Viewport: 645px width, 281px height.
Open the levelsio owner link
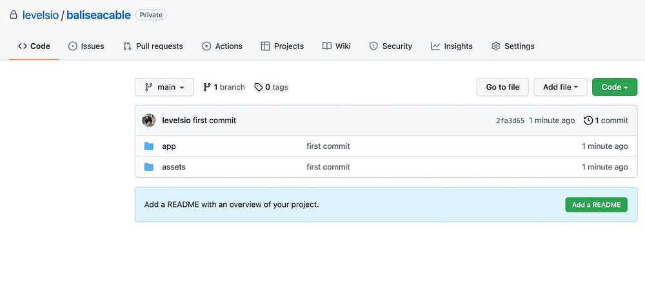coord(41,15)
